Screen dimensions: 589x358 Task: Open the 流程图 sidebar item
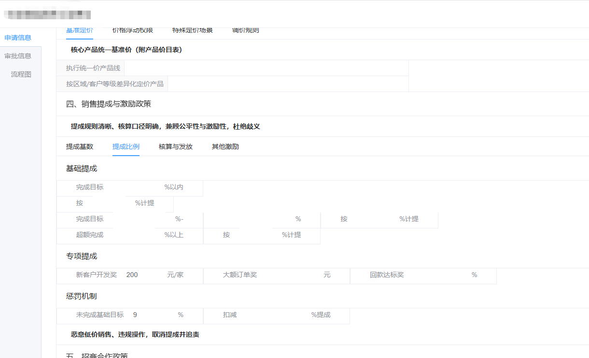21,74
